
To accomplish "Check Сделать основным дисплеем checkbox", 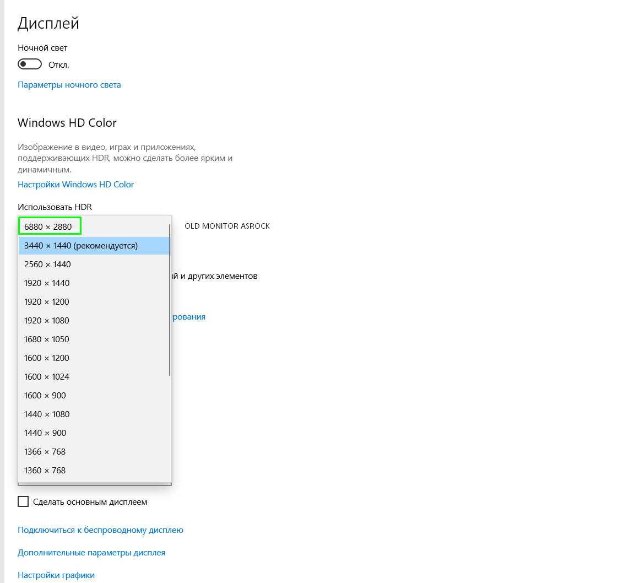I will coord(23,502).
